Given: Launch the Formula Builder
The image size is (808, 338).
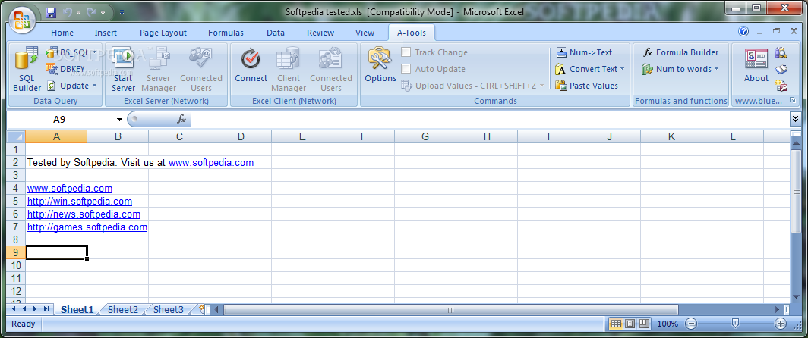Looking at the screenshot, I should point(680,52).
